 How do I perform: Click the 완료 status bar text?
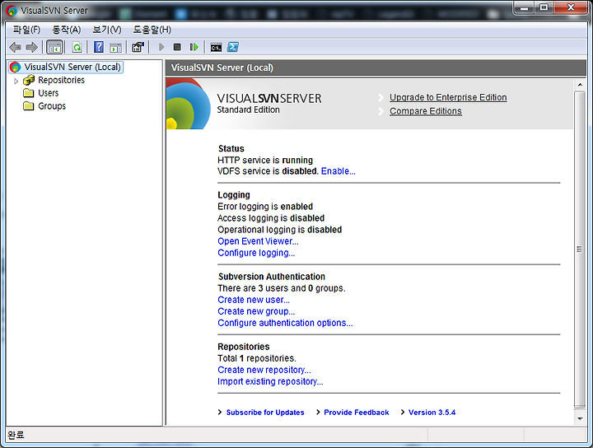(16, 435)
